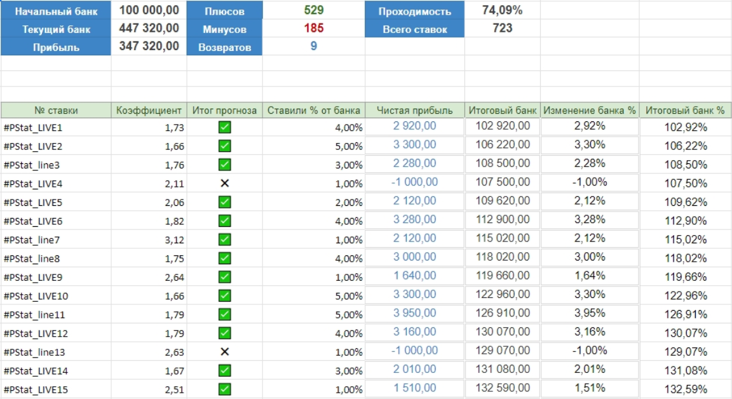This screenshot has width=732, height=399.
Task: Click the green checkmark for #PStat_LIVE10
Action: (x=224, y=295)
